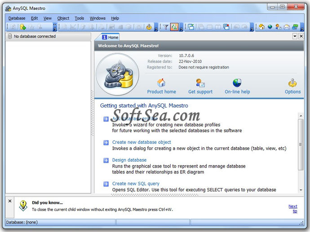Open toolbar options arrow after window navigation icons
The image size is (310, 232).
click(x=252, y=27)
